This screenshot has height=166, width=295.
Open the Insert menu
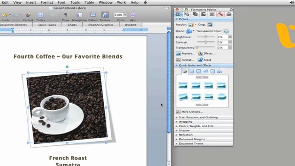(31, 2)
